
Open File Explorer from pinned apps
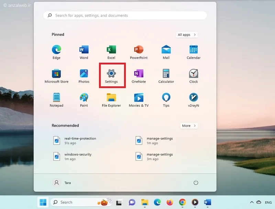111,99
